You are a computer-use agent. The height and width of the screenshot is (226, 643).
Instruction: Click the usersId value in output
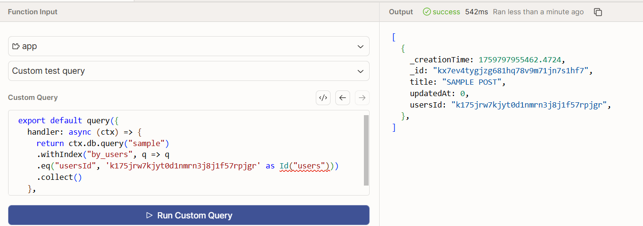tap(531, 105)
